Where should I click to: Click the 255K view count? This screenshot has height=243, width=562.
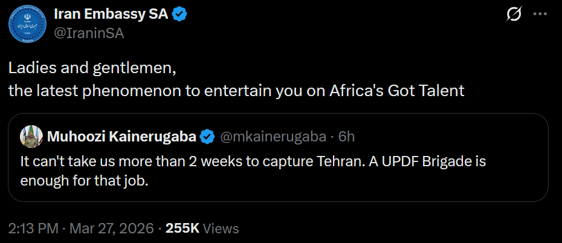coord(182,228)
